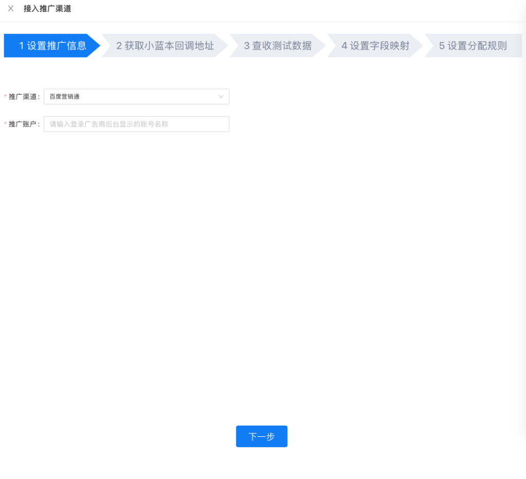Close the 接入推广渠道 panel with the X icon
Viewport: 526px width, 479px height.
[x=11, y=9]
